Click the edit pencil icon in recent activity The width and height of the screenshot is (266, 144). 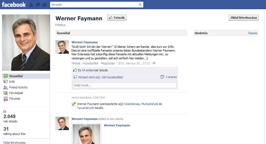point(74,104)
